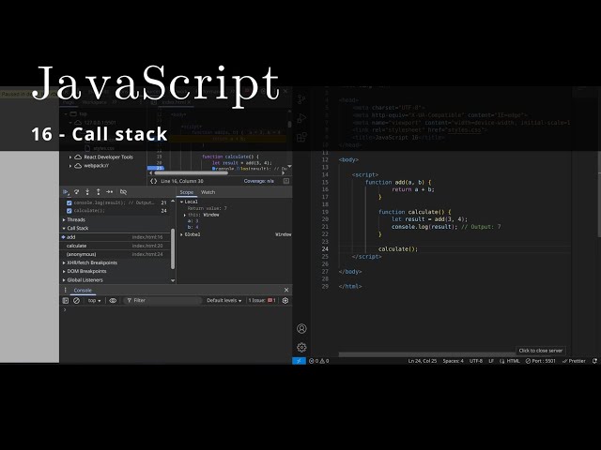This screenshot has height=450, width=601.
Task: Create live expression eye icon in console
Action: 113,300
